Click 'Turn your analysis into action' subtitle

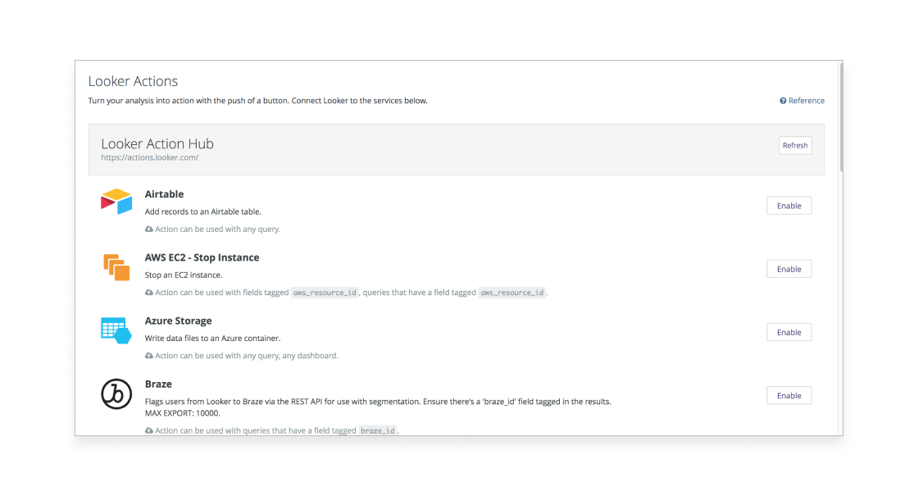pyautogui.click(x=257, y=101)
